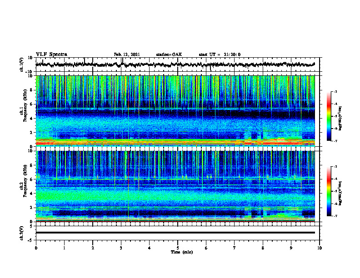Click the time axis tick label "8"

[263, 248]
